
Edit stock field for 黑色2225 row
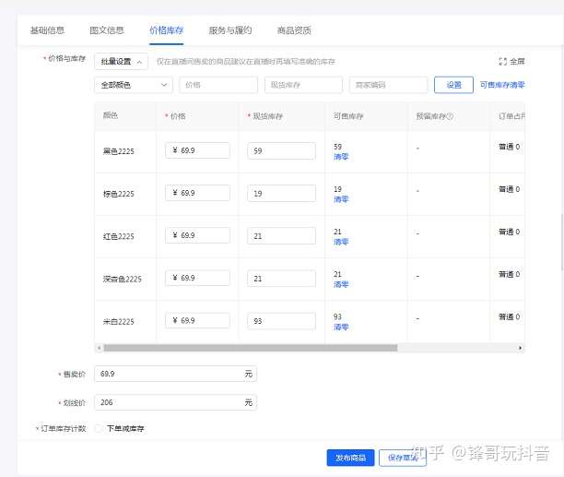point(281,150)
